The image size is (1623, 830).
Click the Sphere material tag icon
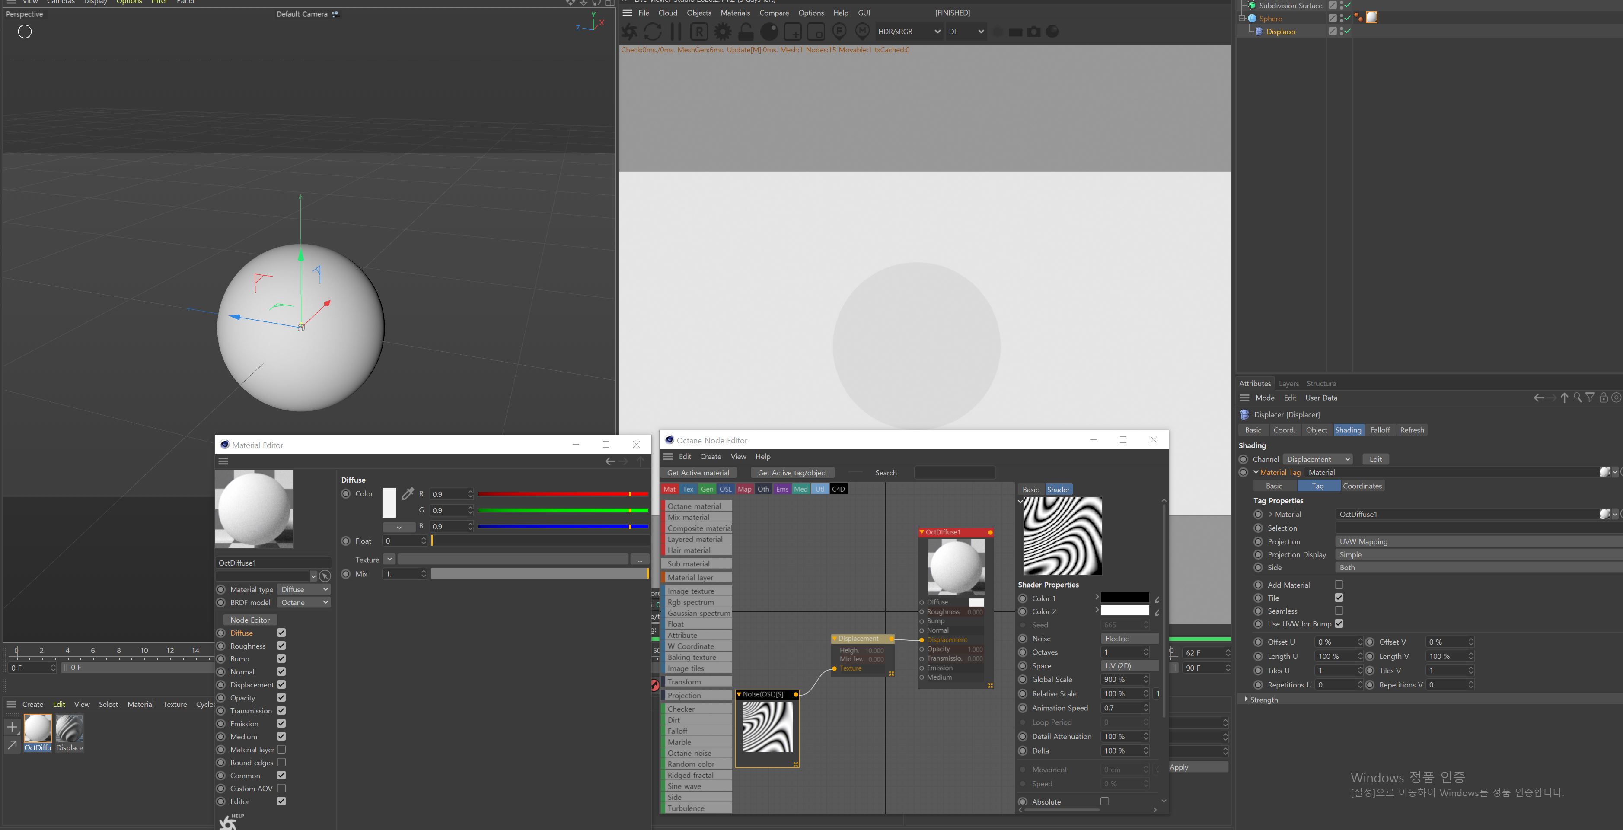(x=1371, y=18)
